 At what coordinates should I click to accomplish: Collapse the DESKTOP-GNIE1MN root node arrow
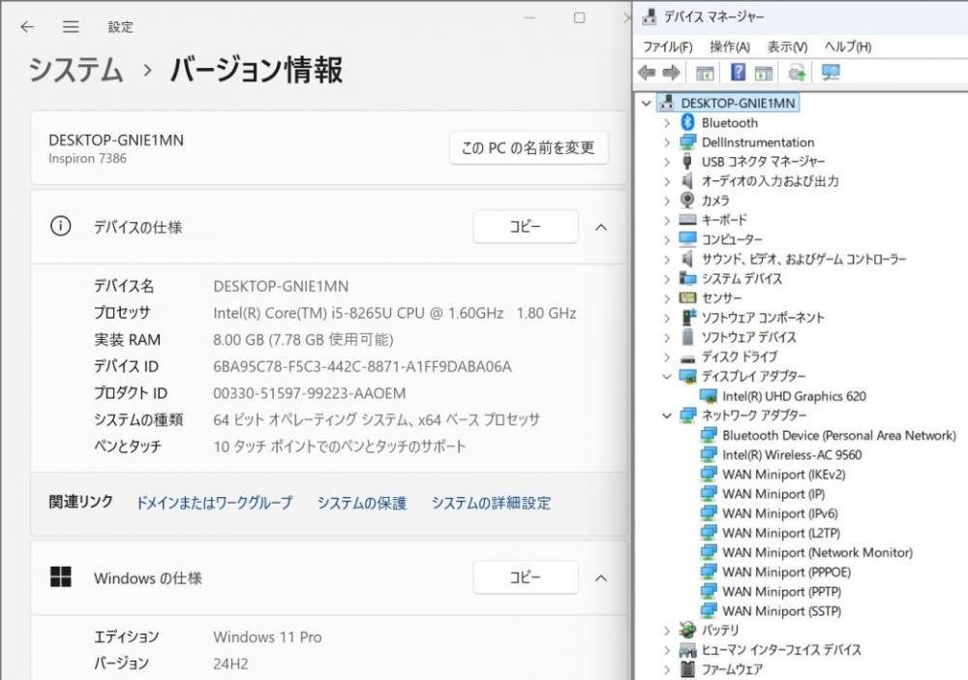point(647,103)
